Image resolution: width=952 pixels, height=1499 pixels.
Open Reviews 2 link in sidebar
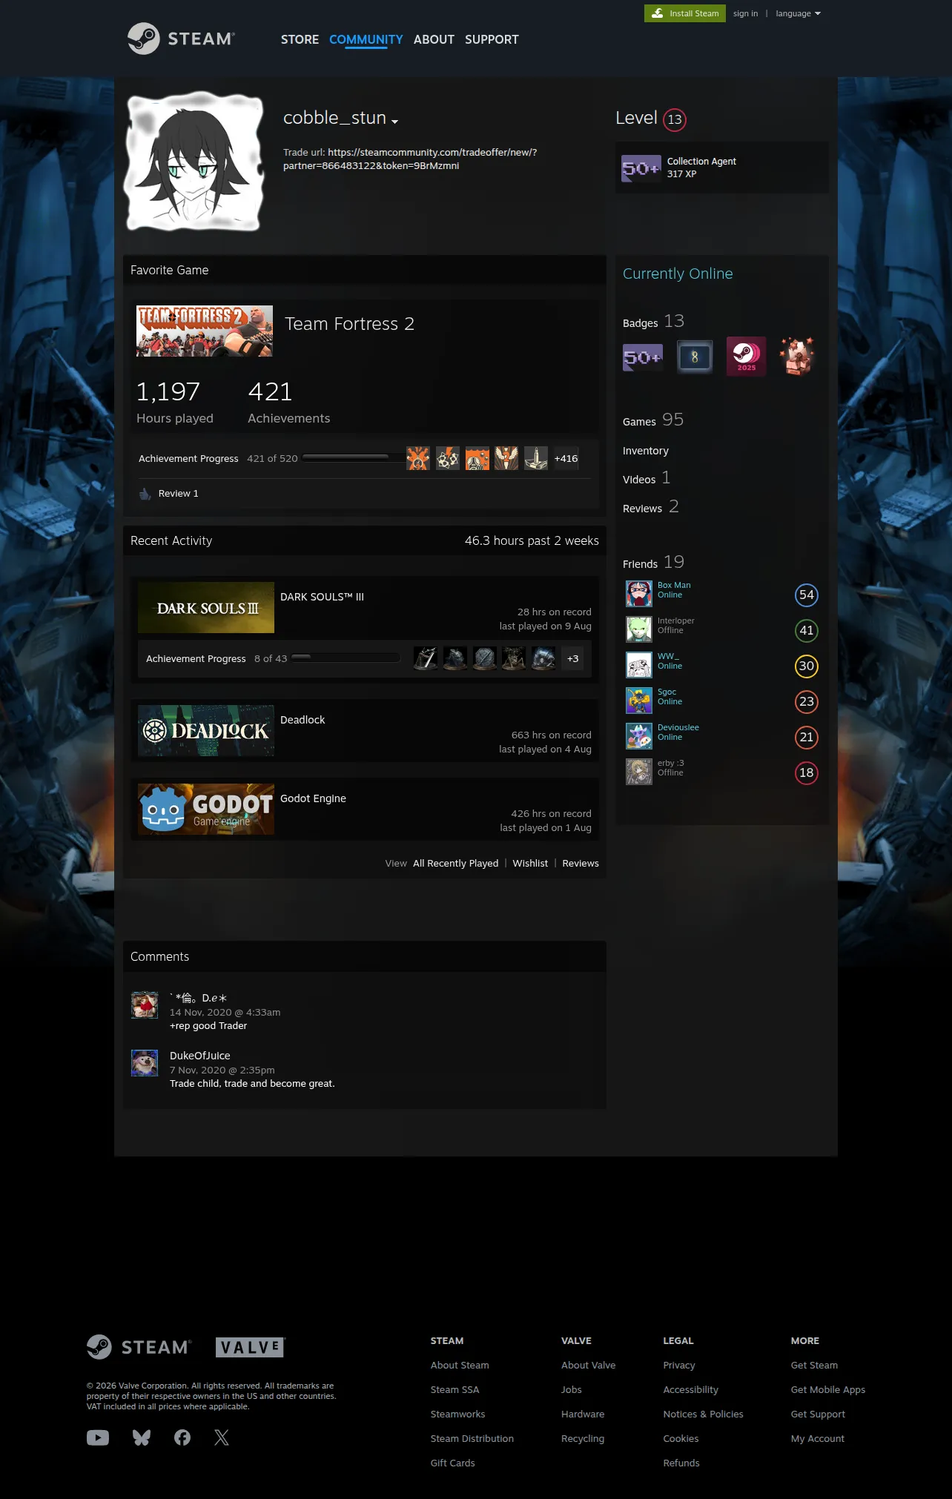click(x=651, y=507)
